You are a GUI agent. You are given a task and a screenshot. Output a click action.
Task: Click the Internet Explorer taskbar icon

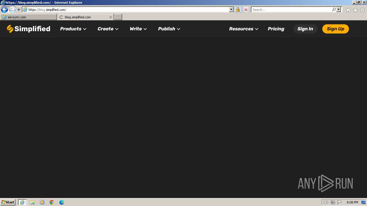click(x=22, y=202)
